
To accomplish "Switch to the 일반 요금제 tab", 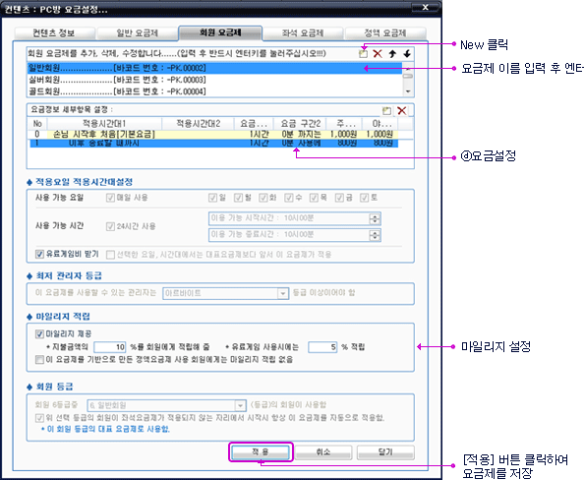I will coord(137,33).
